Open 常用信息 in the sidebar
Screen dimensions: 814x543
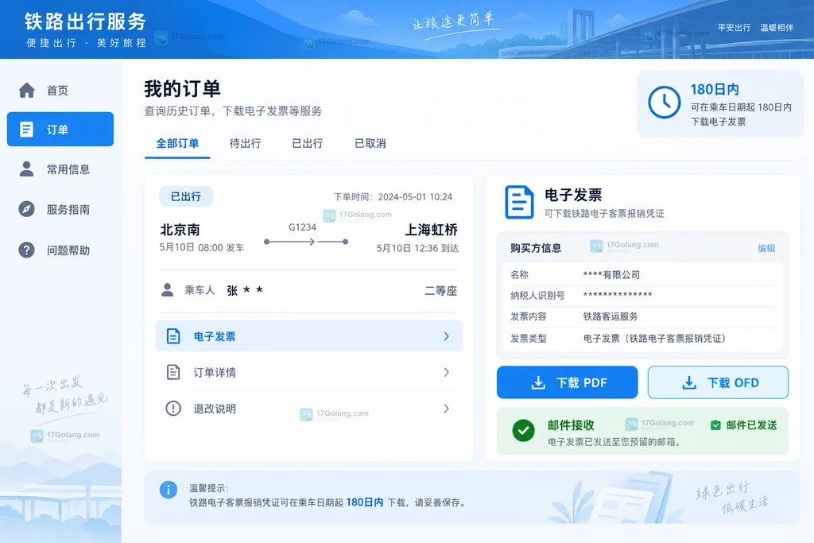[60, 169]
